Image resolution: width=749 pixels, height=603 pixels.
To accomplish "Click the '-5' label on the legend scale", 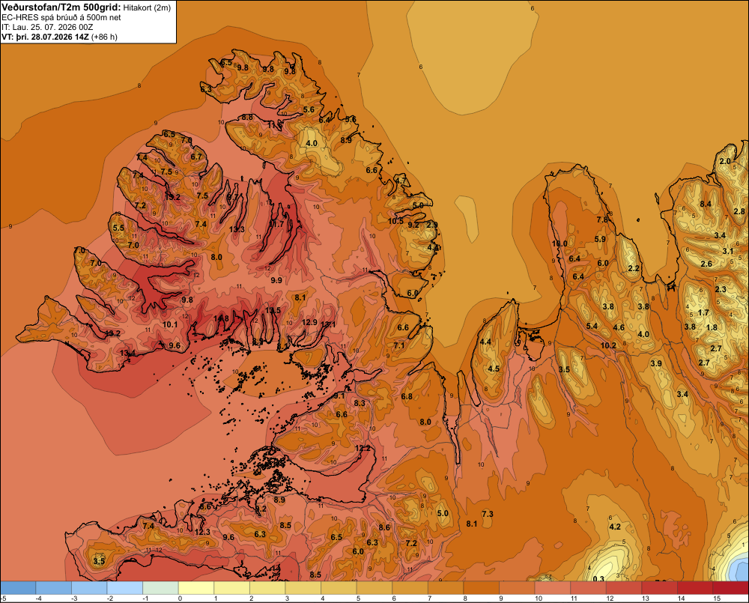I will pos(3,599).
